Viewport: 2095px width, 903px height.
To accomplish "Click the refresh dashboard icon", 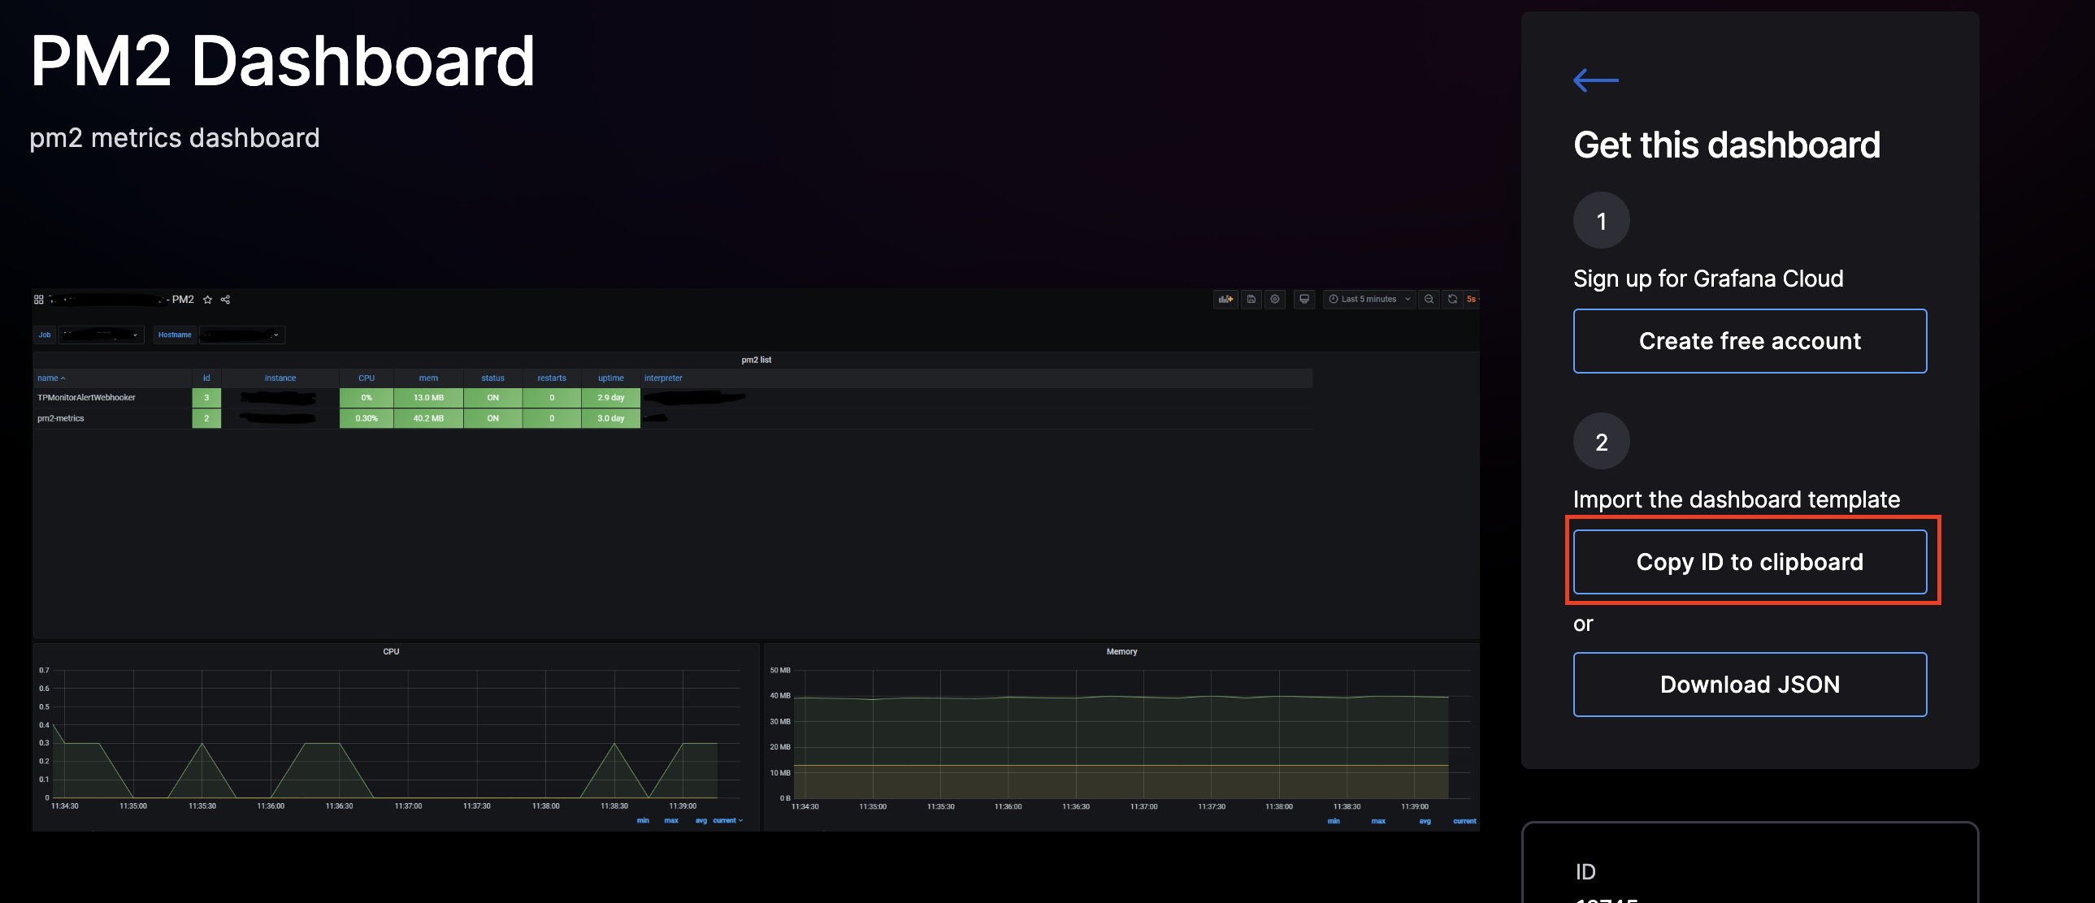I will tap(1451, 299).
